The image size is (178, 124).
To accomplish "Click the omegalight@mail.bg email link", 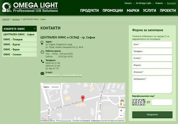I will click(x=72, y=75).
